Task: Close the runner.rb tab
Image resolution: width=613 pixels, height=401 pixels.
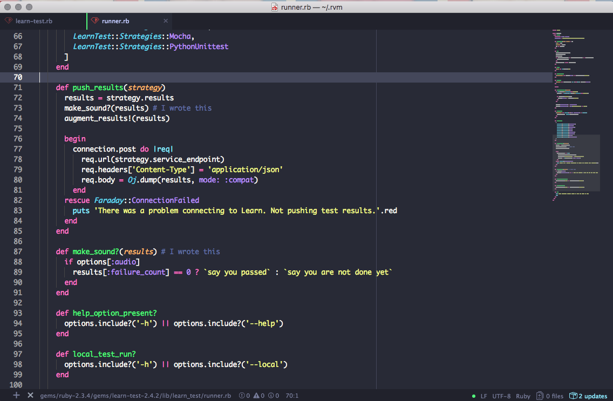Action: click(x=166, y=21)
